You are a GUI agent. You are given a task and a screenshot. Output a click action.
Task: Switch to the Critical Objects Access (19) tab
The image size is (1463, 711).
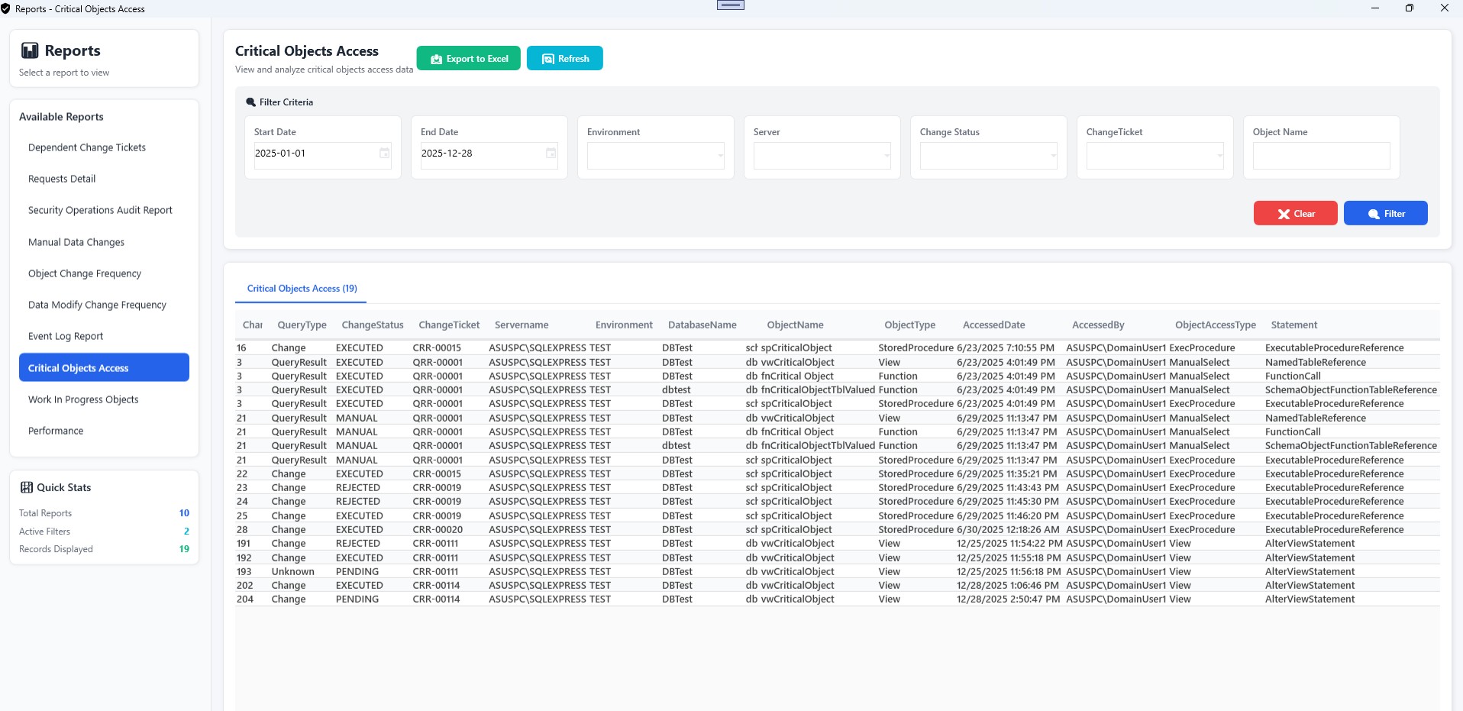(x=301, y=288)
